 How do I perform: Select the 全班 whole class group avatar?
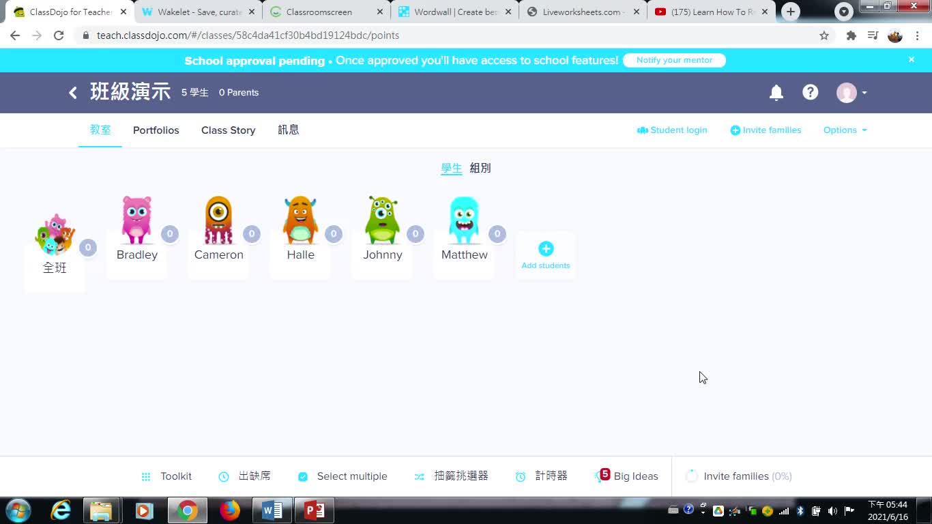[55, 234]
